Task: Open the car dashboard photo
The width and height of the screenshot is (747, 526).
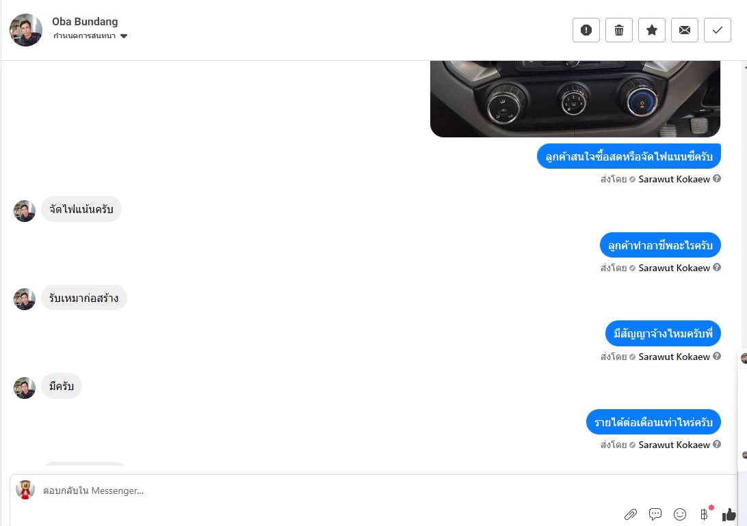Action: pyautogui.click(x=575, y=98)
